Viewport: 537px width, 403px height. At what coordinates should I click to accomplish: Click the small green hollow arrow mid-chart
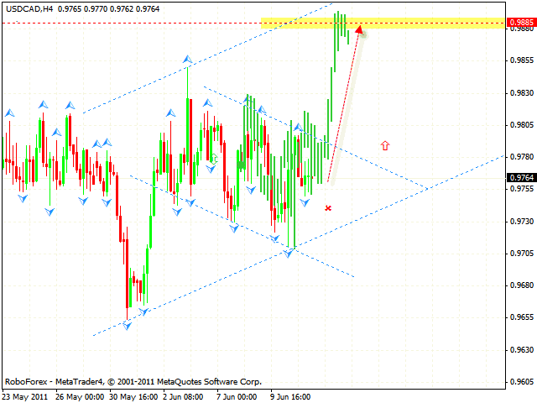215,158
